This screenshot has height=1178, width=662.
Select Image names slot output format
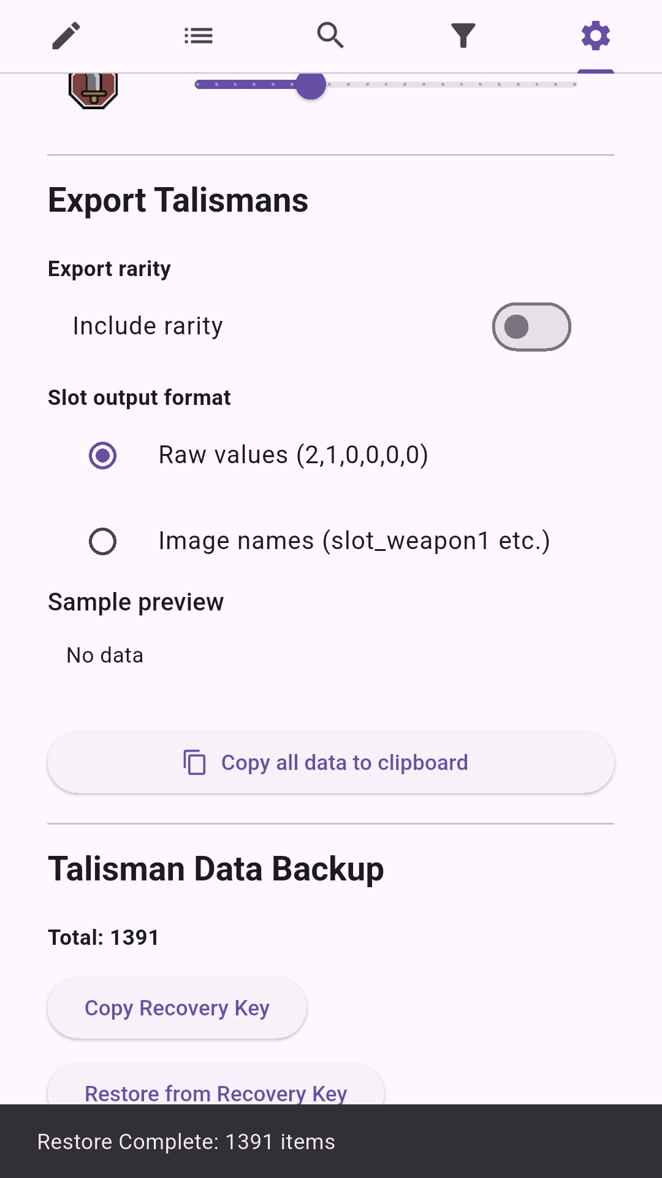coord(102,542)
